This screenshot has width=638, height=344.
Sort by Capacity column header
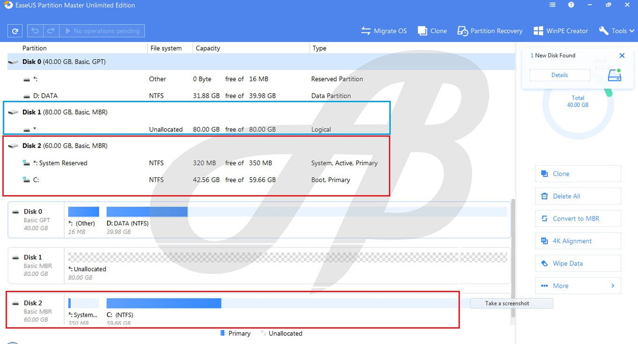208,48
